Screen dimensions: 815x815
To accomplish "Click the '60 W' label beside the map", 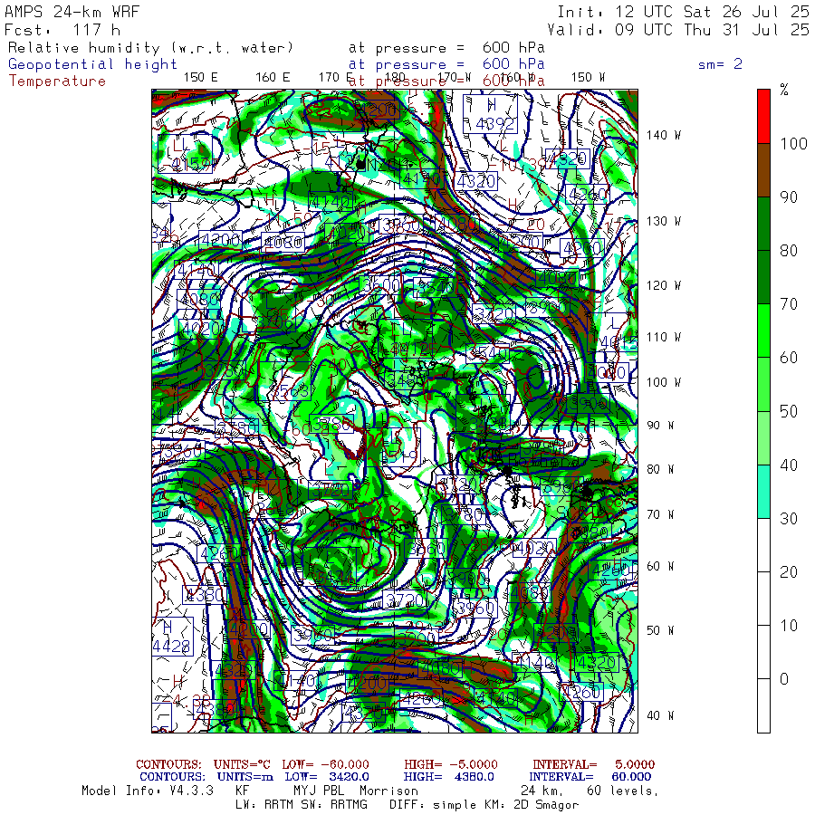I will (x=660, y=566).
